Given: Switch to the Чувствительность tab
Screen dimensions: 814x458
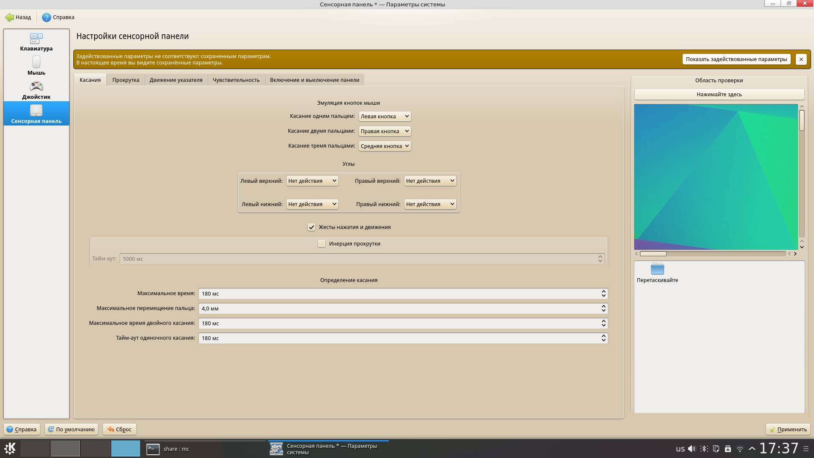Looking at the screenshot, I should tap(236, 80).
